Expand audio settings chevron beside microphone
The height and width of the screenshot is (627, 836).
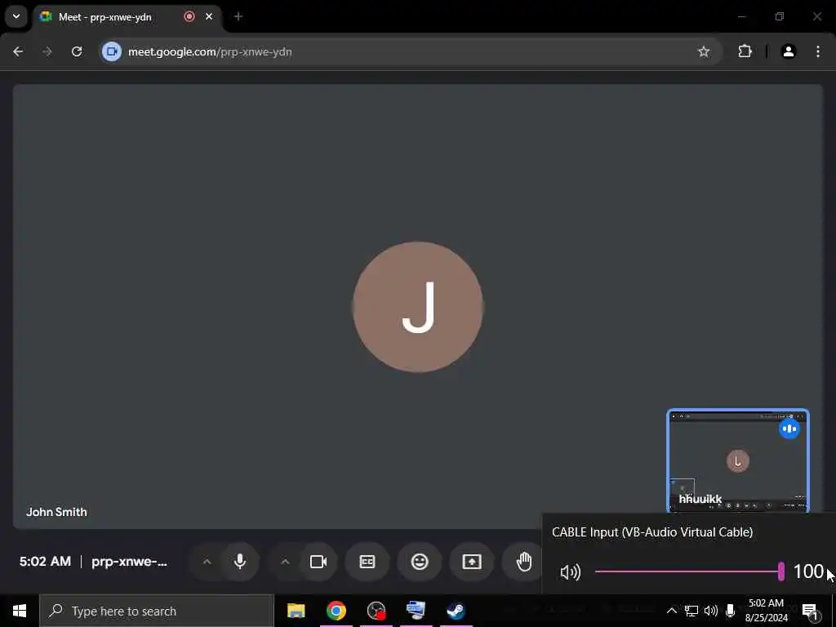point(207,562)
